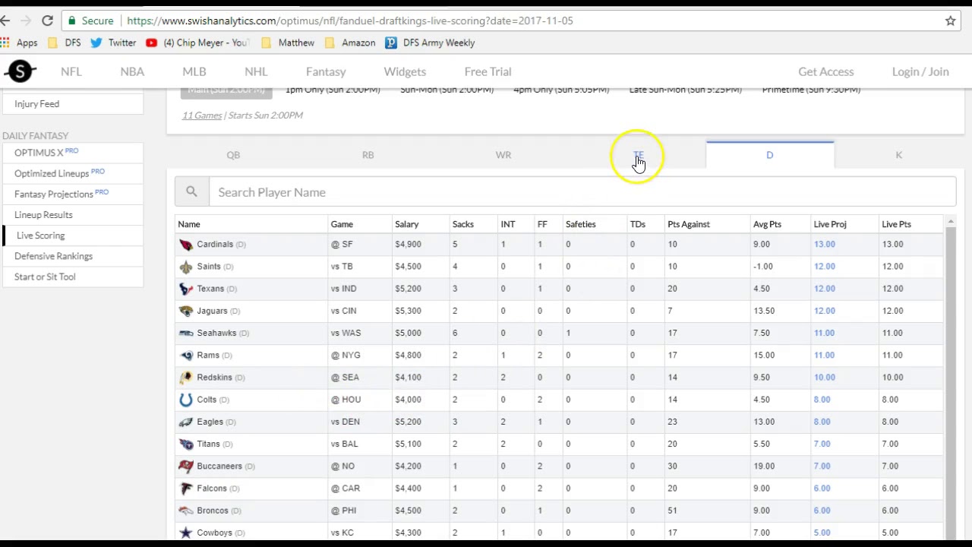Click Cardinals live projection 13.00
Viewport: 972px width, 547px height.
[x=825, y=245]
